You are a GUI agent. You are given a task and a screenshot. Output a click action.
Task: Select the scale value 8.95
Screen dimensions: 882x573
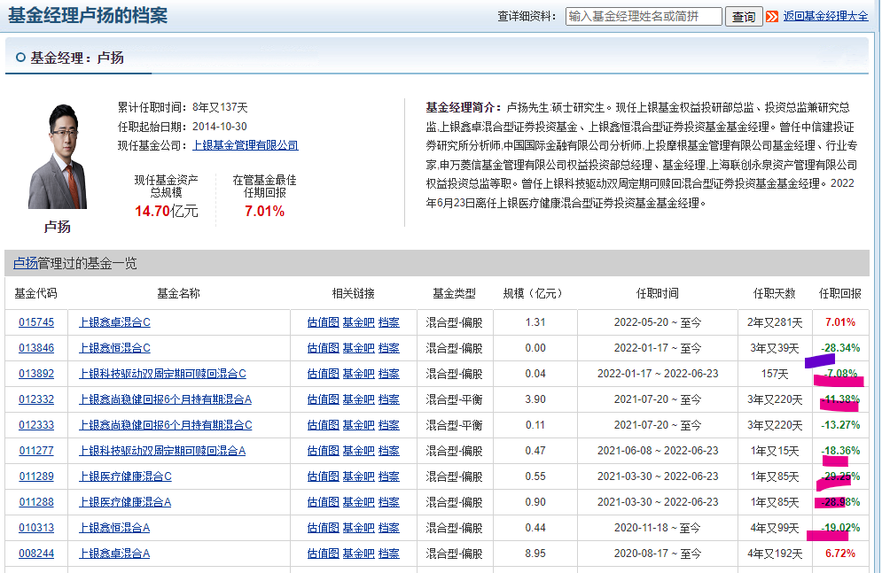click(x=535, y=554)
